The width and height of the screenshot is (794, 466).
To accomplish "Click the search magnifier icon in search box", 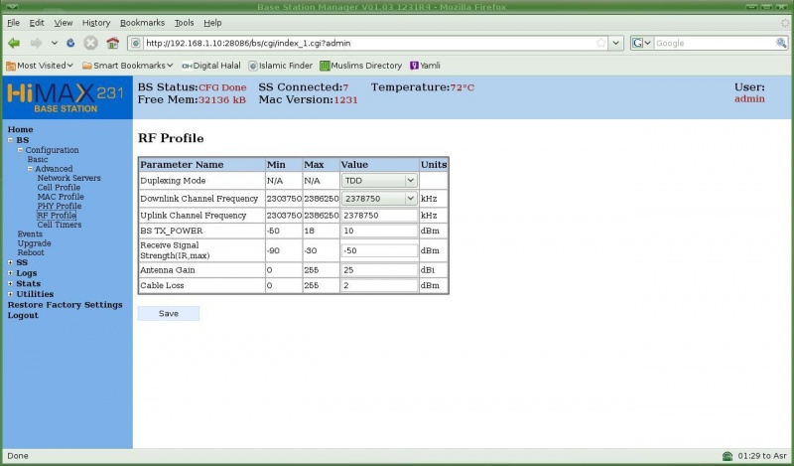I will tap(781, 43).
